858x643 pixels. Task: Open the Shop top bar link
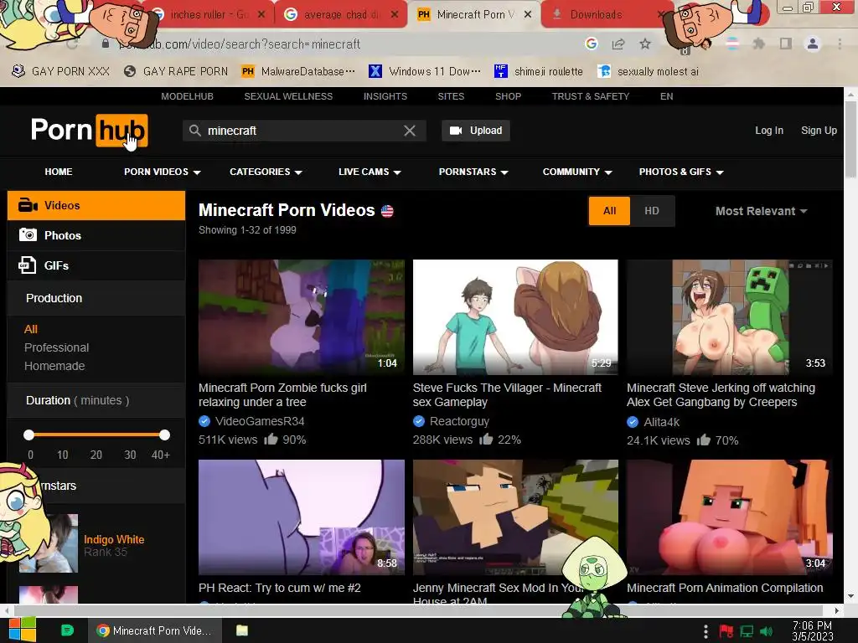click(509, 96)
